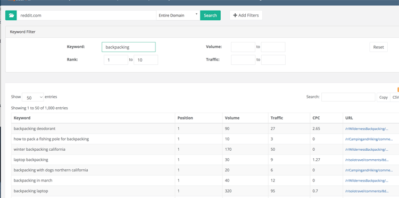Select keyword text 'backpacking deodorant'
This screenshot has height=198, width=399.
point(35,128)
